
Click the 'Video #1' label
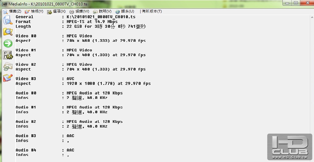tap(26, 50)
